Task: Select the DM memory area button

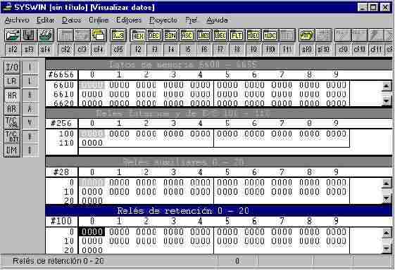Action: (x=12, y=150)
